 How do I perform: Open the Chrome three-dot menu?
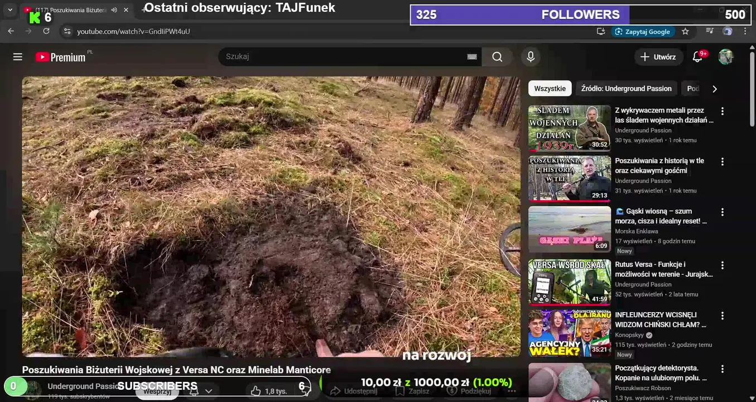(x=745, y=31)
